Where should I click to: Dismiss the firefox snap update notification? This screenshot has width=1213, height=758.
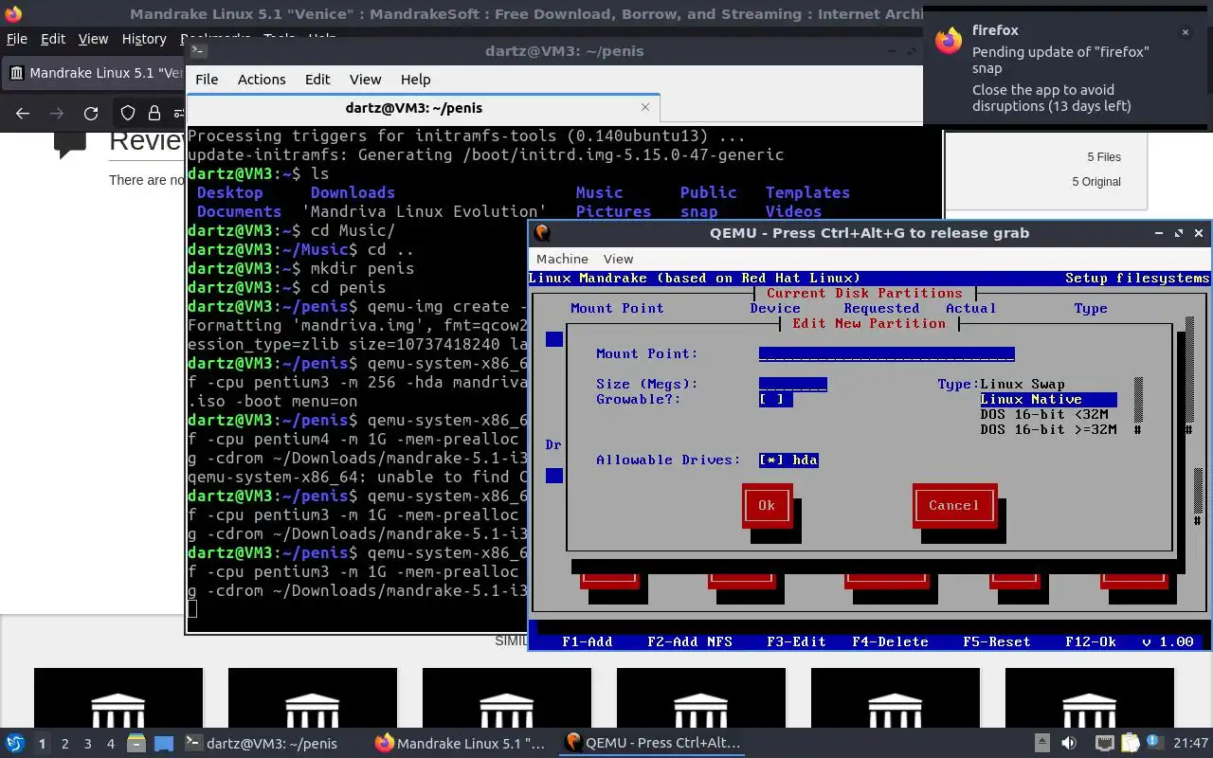click(1185, 32)
